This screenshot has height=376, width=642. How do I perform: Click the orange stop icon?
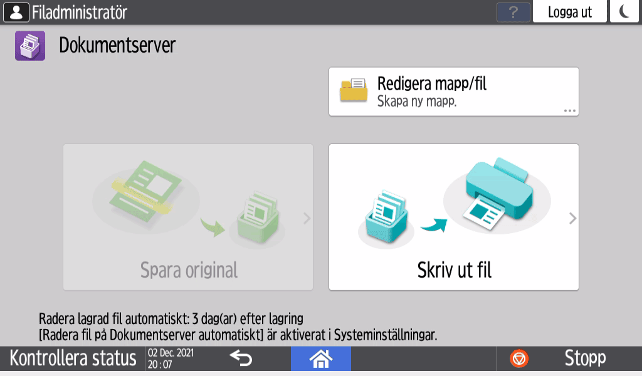pyautogui.click(x=519, y=359)
